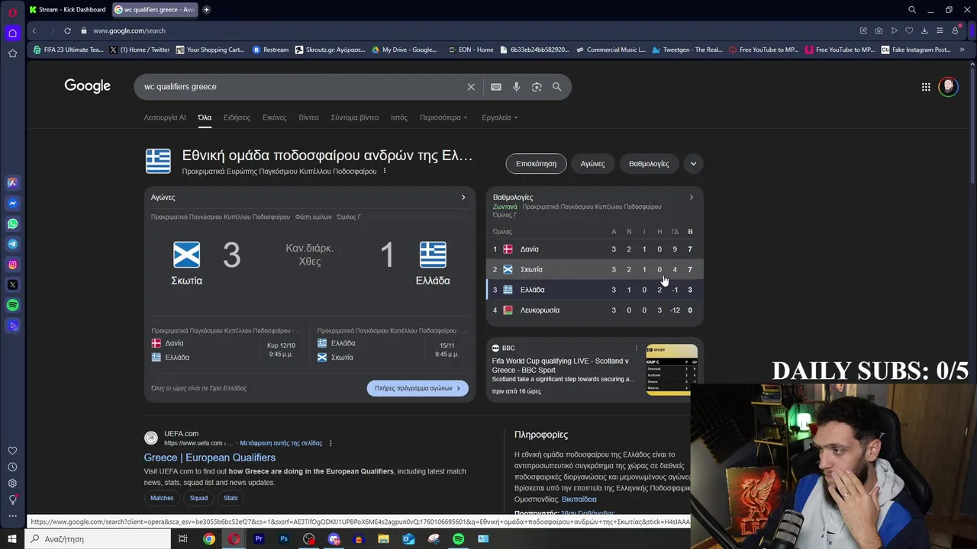Viewport: 977px width, 549px height.
Task: Switch to Βίντεο videos tab
Action: 308,117
